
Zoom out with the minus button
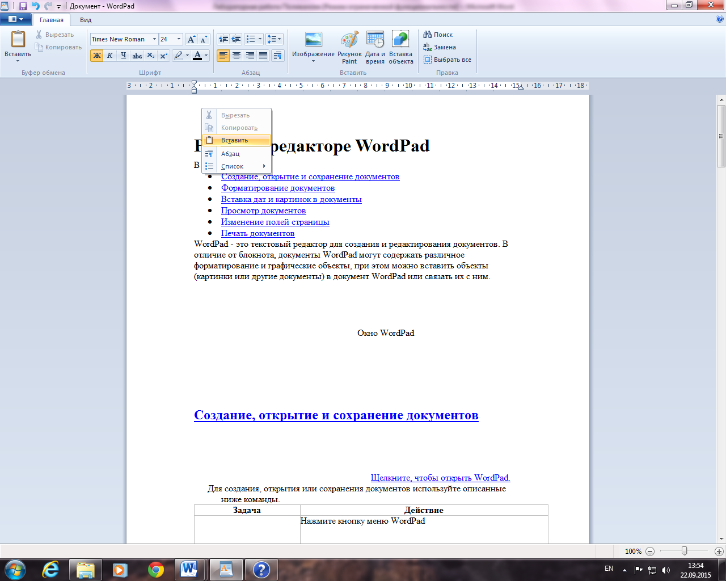coord(650,551)
